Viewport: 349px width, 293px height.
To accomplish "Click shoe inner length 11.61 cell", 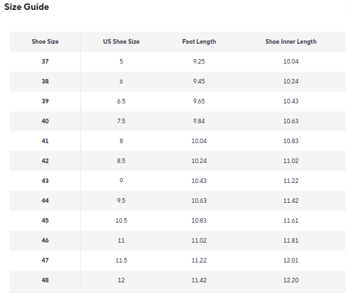I will coord(291,221).
